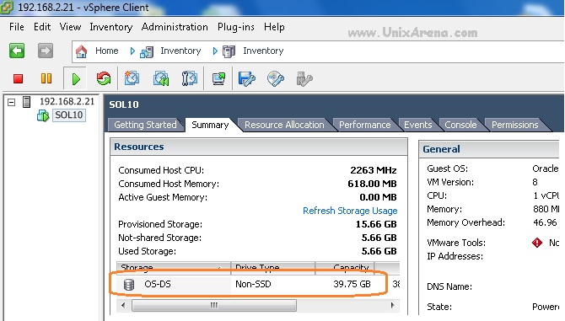
Task: Click the Home house icon
Action: (x=82, y=51)
